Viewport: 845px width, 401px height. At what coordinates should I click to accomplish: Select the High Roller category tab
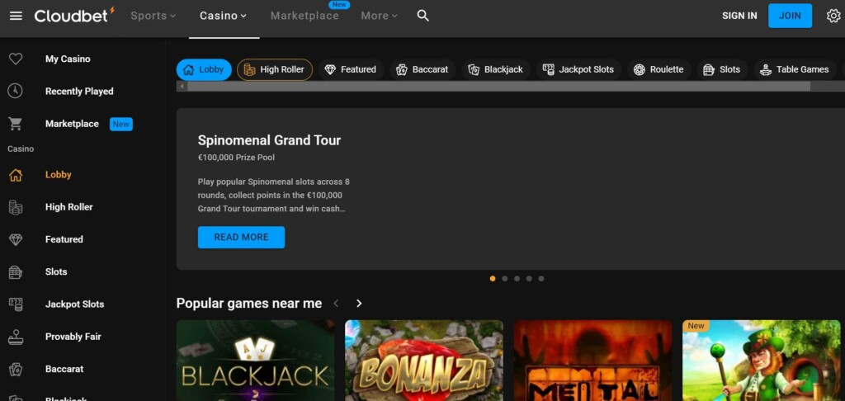point(275,69)
